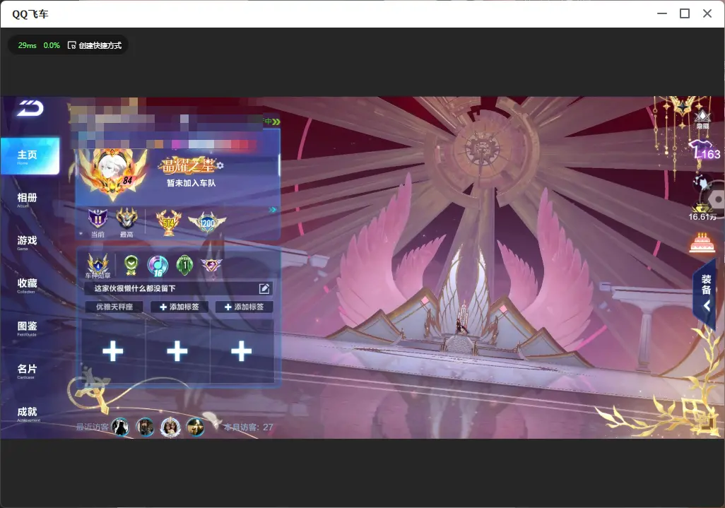This screenshot has width=725, height=508.
Task: Click the third empty showcase plus slot
Action: pos(242,352)
